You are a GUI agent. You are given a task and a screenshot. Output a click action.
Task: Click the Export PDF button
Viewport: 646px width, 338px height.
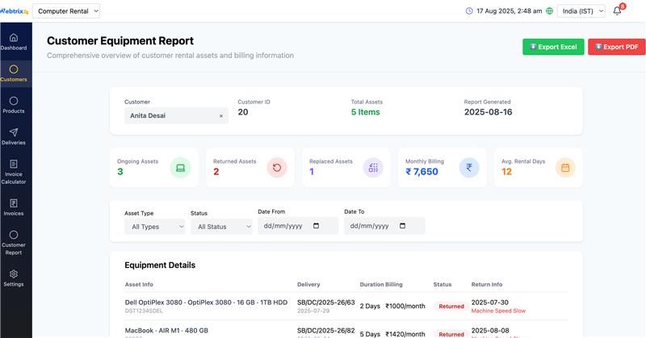616,47
